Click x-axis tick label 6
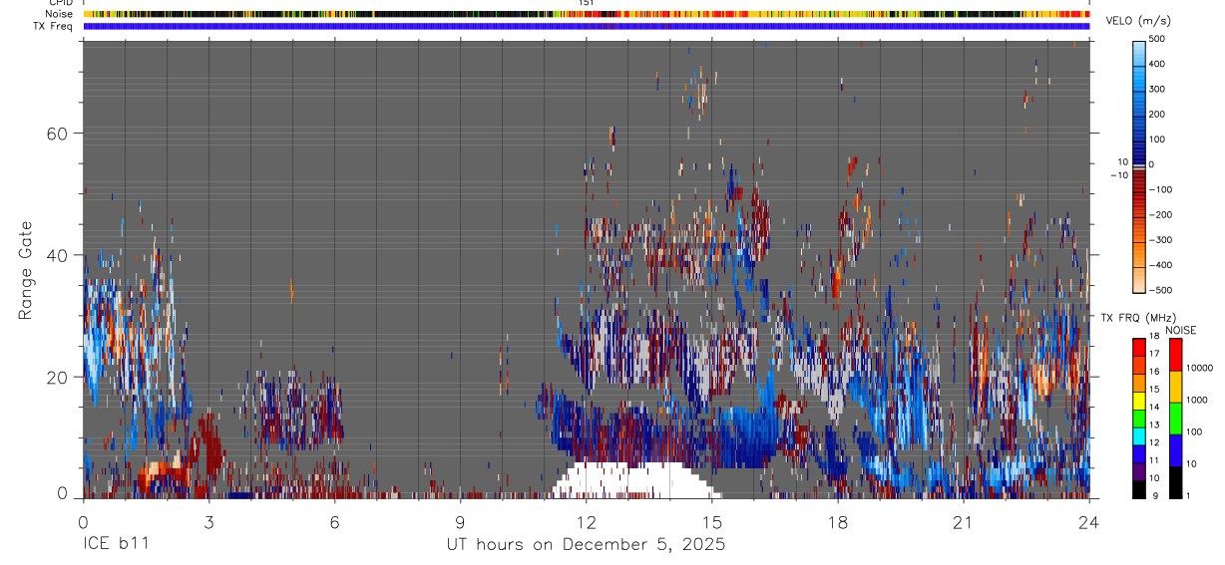 tap(334, 522)
